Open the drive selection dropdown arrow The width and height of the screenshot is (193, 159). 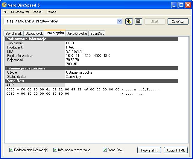pyautogui.click(x=119, y=21)
